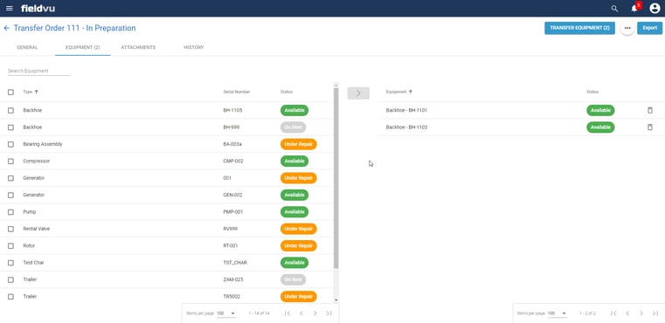Open items per page dropdown in right table
This screenshot has height=323, width=665.
[x=557, y=313]
